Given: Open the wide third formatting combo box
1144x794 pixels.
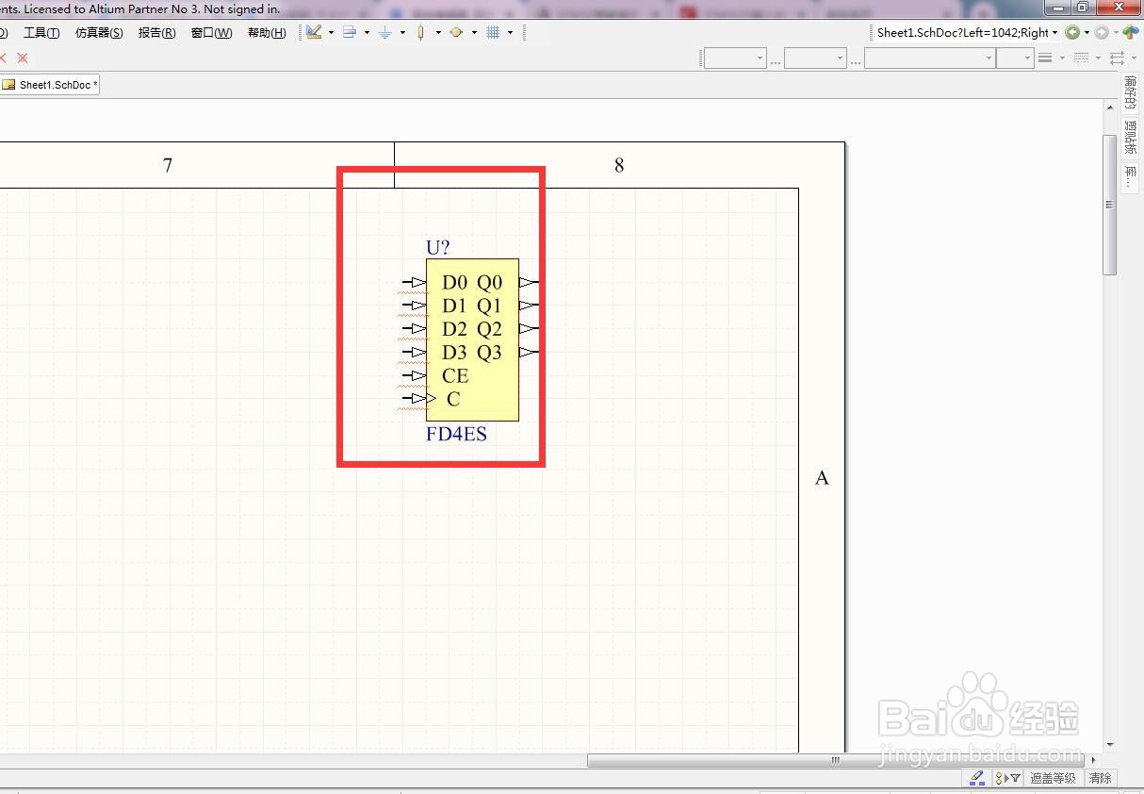Looking at the screenshot, I should coord(929,58).
